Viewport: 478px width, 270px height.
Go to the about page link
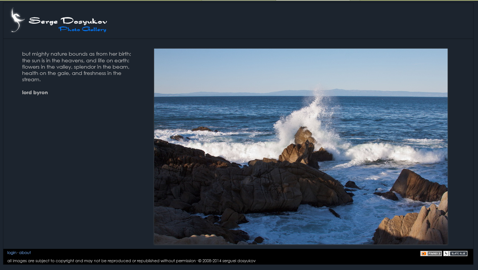(x=25, y=253)
